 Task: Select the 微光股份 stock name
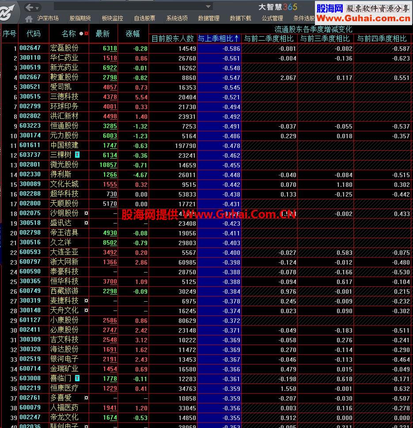pyautogui.click(x=64, y=164)
